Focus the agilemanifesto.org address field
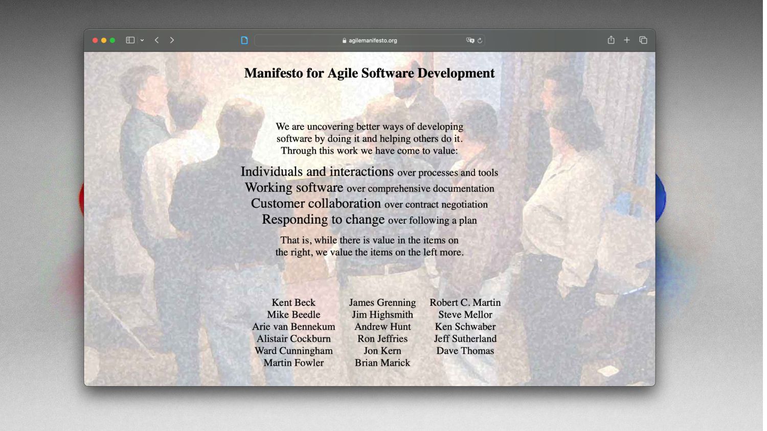This screenshot has height=431, width=767. [370, 40]
